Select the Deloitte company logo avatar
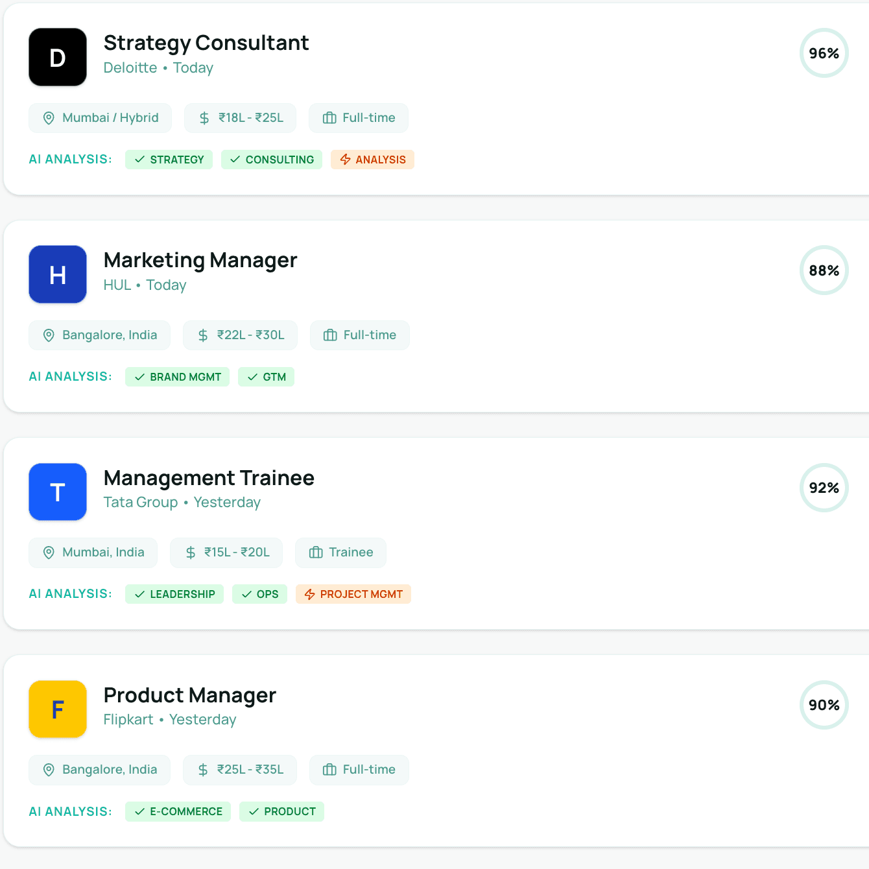Viewport: 869px width, 869px height. coord(57,57)
